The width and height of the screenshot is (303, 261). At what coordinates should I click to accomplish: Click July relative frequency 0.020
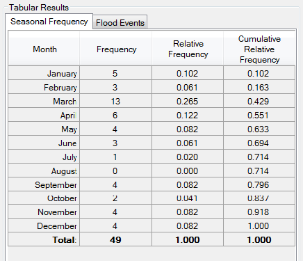click(188, 157)
